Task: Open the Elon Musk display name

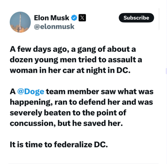Action: [51, 18]
